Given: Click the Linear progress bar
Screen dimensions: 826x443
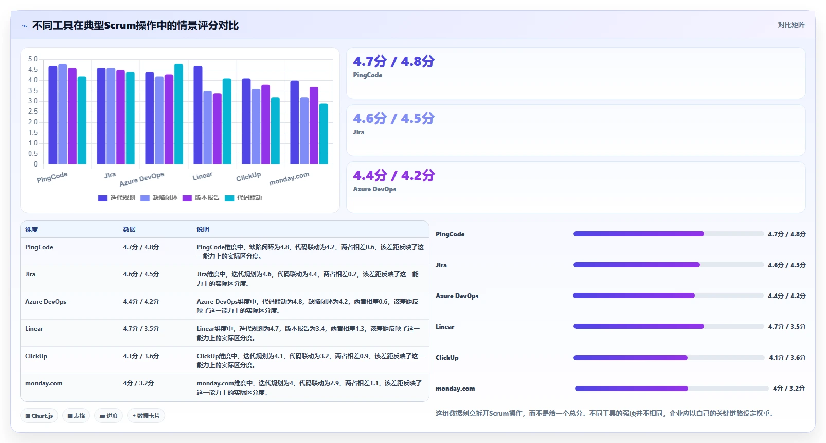Looking at the screenshot, I should [669, 326].
